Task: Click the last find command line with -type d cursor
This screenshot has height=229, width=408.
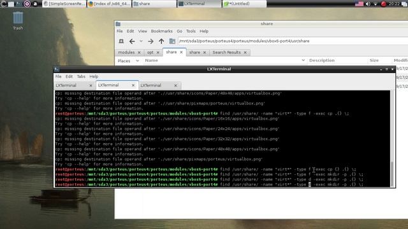Action: coord(209,184)
